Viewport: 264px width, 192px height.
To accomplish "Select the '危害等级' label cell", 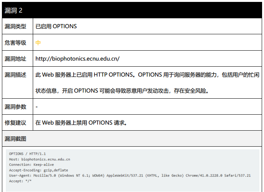I will tap(18, 42).
